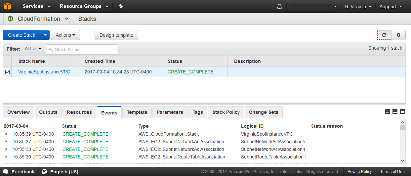Click the Create Stack button
Image resolution: width=411 pixels, height=176 pixels.
22,35
